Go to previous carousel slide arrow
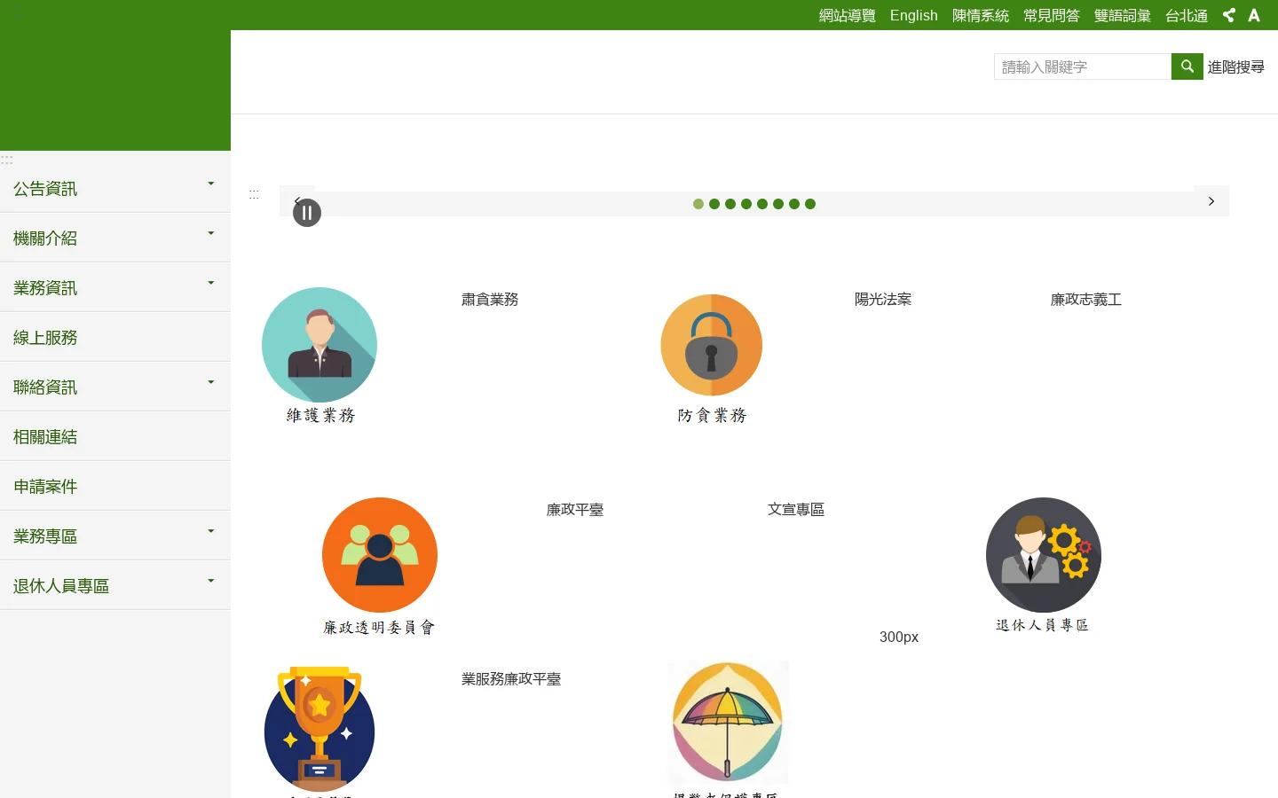The width and height of the screenshot is (1278, 798). (297, 201)
